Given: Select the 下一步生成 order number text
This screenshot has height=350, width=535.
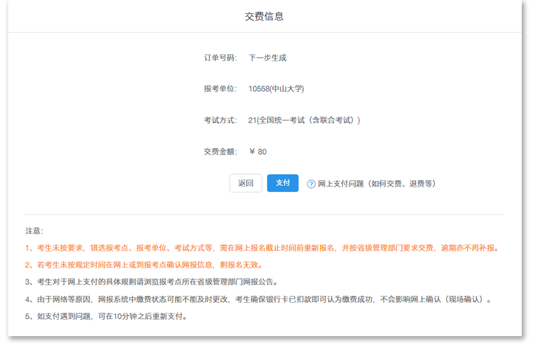Looking at the screenshot, I should point(267,58).
